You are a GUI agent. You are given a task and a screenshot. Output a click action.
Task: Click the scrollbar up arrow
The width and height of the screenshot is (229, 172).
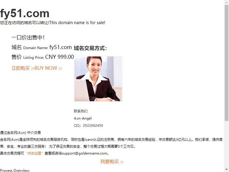pyautogui.click(x=226, y=2)
